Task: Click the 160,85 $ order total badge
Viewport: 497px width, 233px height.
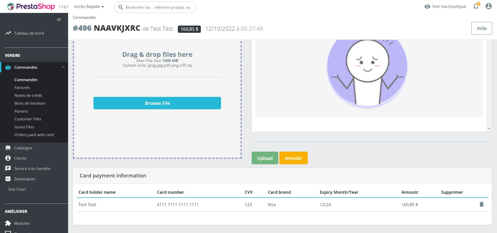Action: point(189,29)
